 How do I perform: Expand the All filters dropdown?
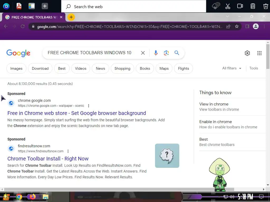232,68
